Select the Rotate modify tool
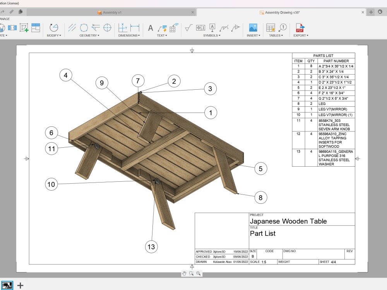This screenshot has width=387, height=290. (x=53, y=27)
